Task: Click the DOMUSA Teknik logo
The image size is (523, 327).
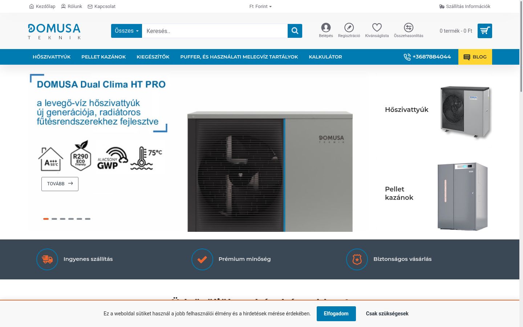Action: (54, 31)
